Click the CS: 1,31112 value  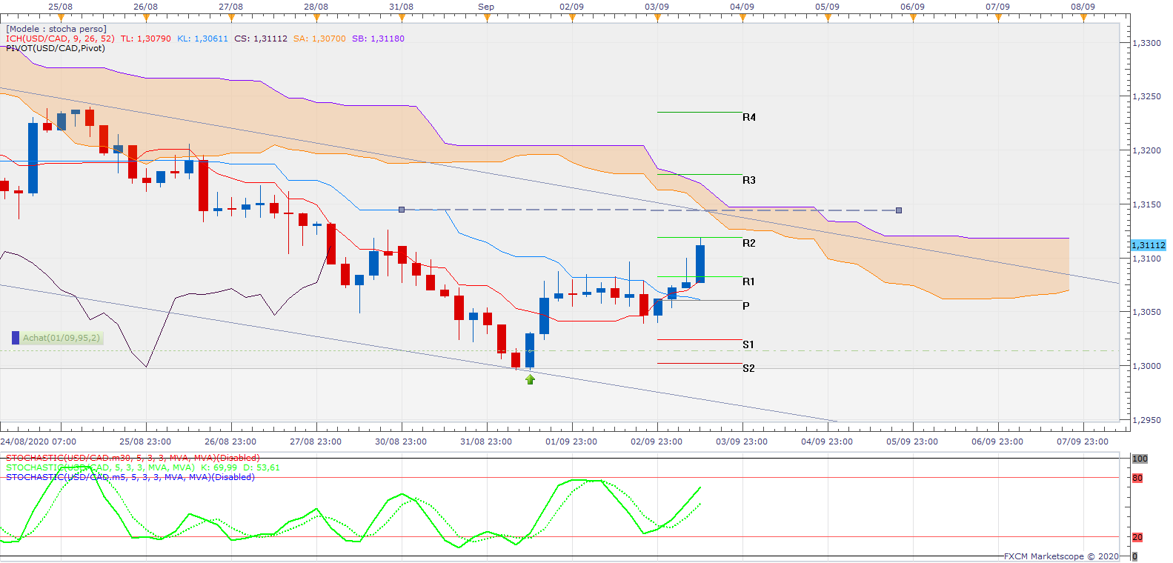(261, 39)
